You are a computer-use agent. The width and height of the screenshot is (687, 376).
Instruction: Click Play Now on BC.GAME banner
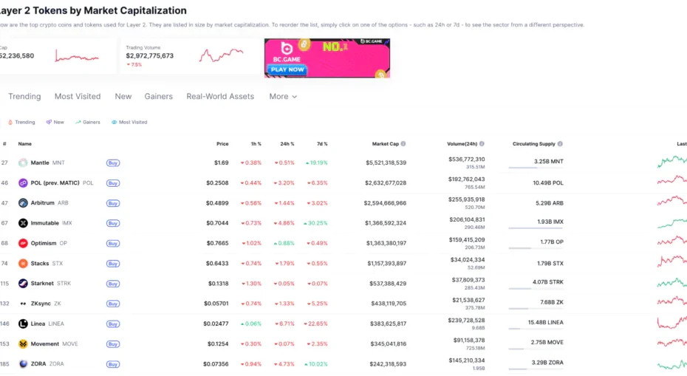[x=287, y=69]
